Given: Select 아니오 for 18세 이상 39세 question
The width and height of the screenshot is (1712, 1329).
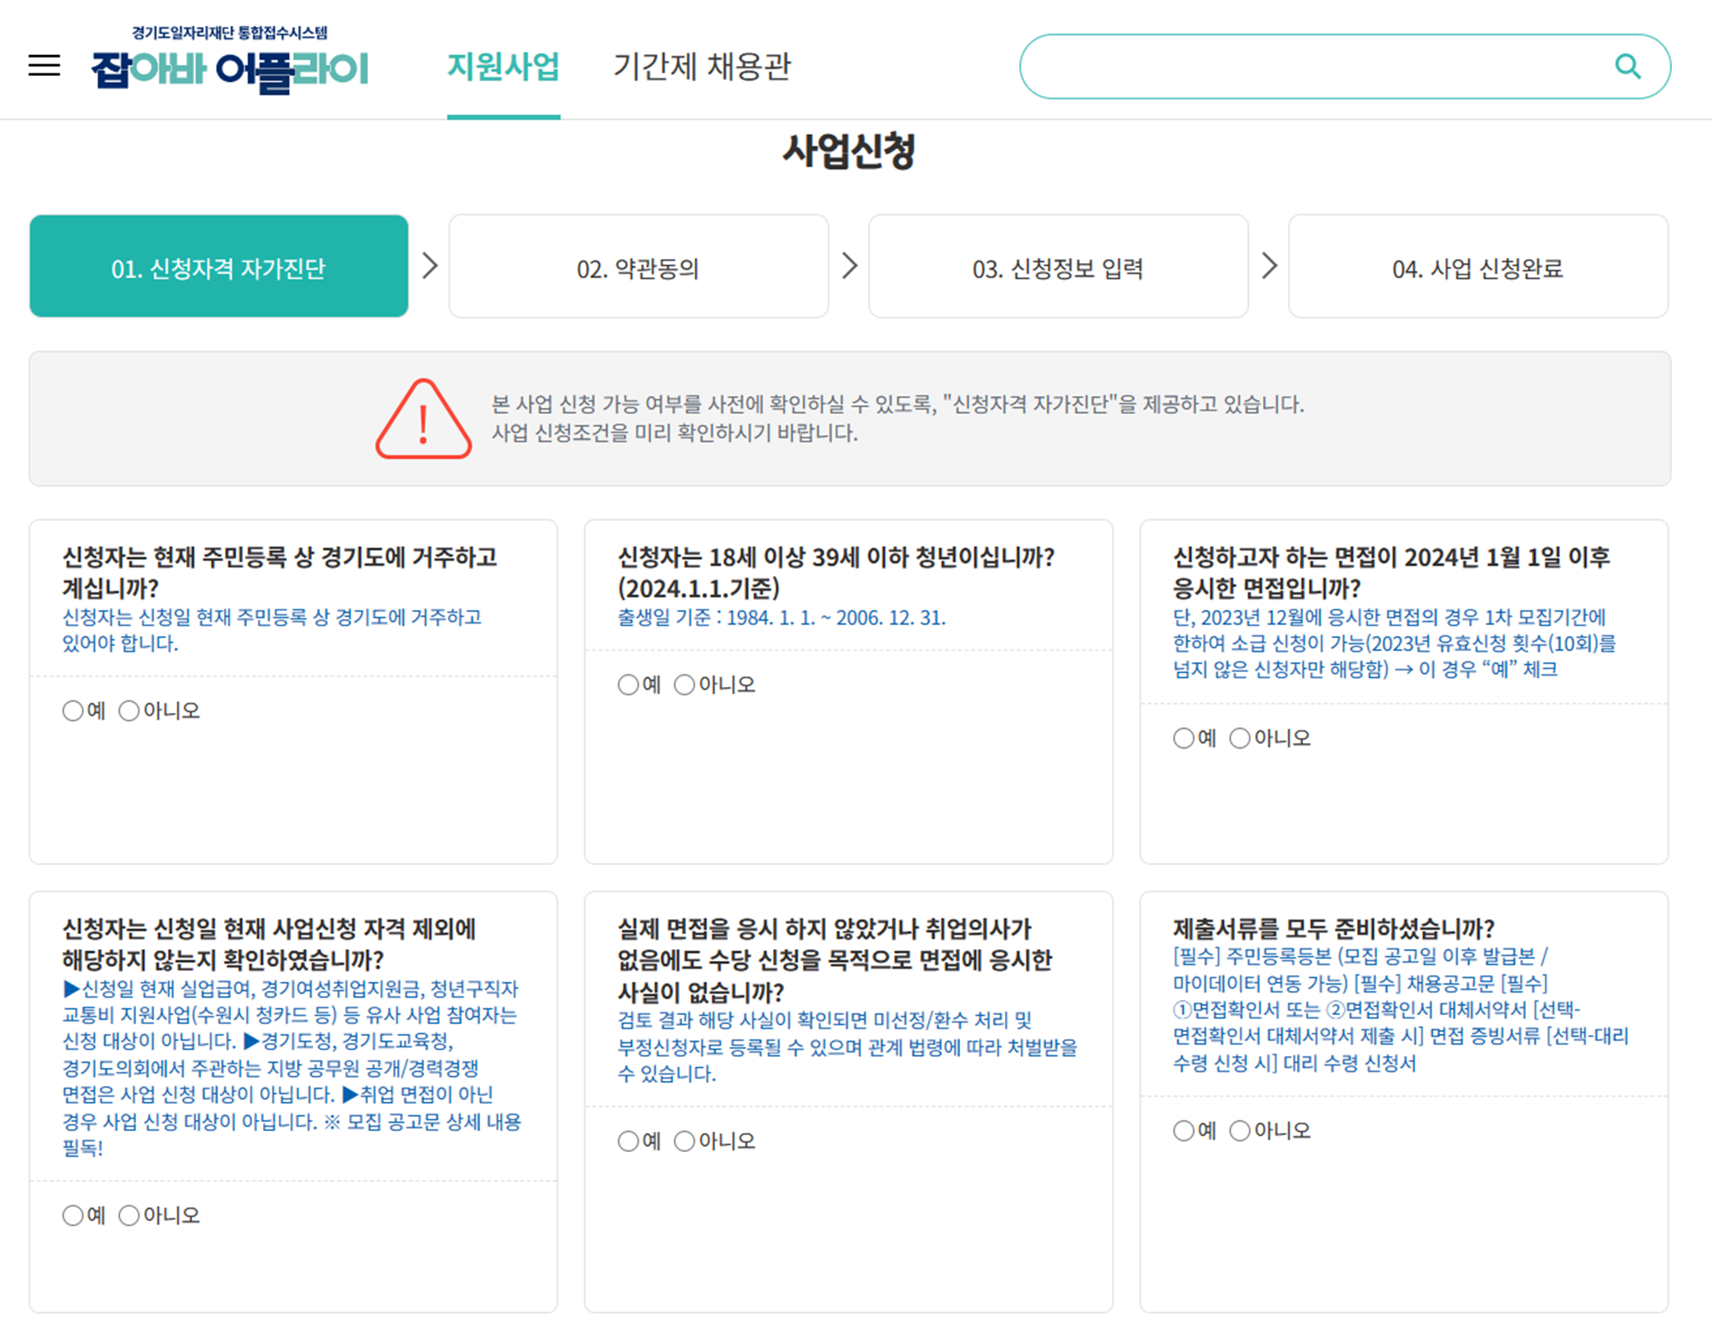Looking at the screenshot, I should [684, 685].
